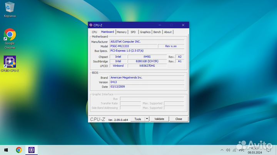Go to the SPD tab
The image size is (277, 155).
tap(133, 32)
